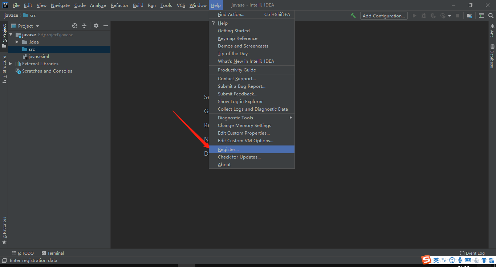The width and height of the screenshot is (496, 267).
Task: Choose Change Memory Settings entry
Action: pos(252,126)
